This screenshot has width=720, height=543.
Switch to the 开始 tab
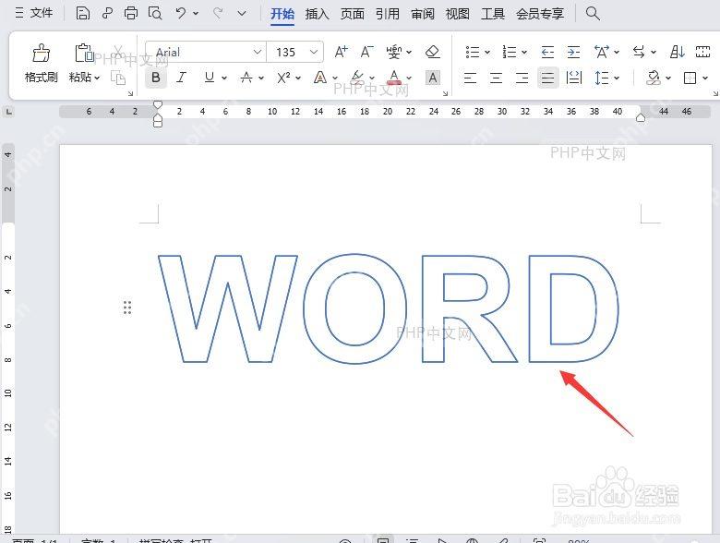(x=282, y=14)
